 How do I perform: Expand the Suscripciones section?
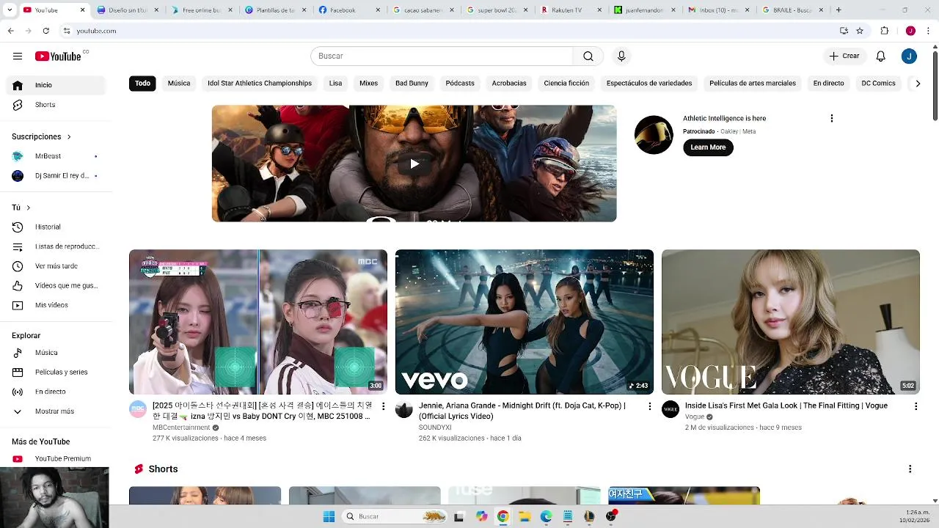(42, 136)
